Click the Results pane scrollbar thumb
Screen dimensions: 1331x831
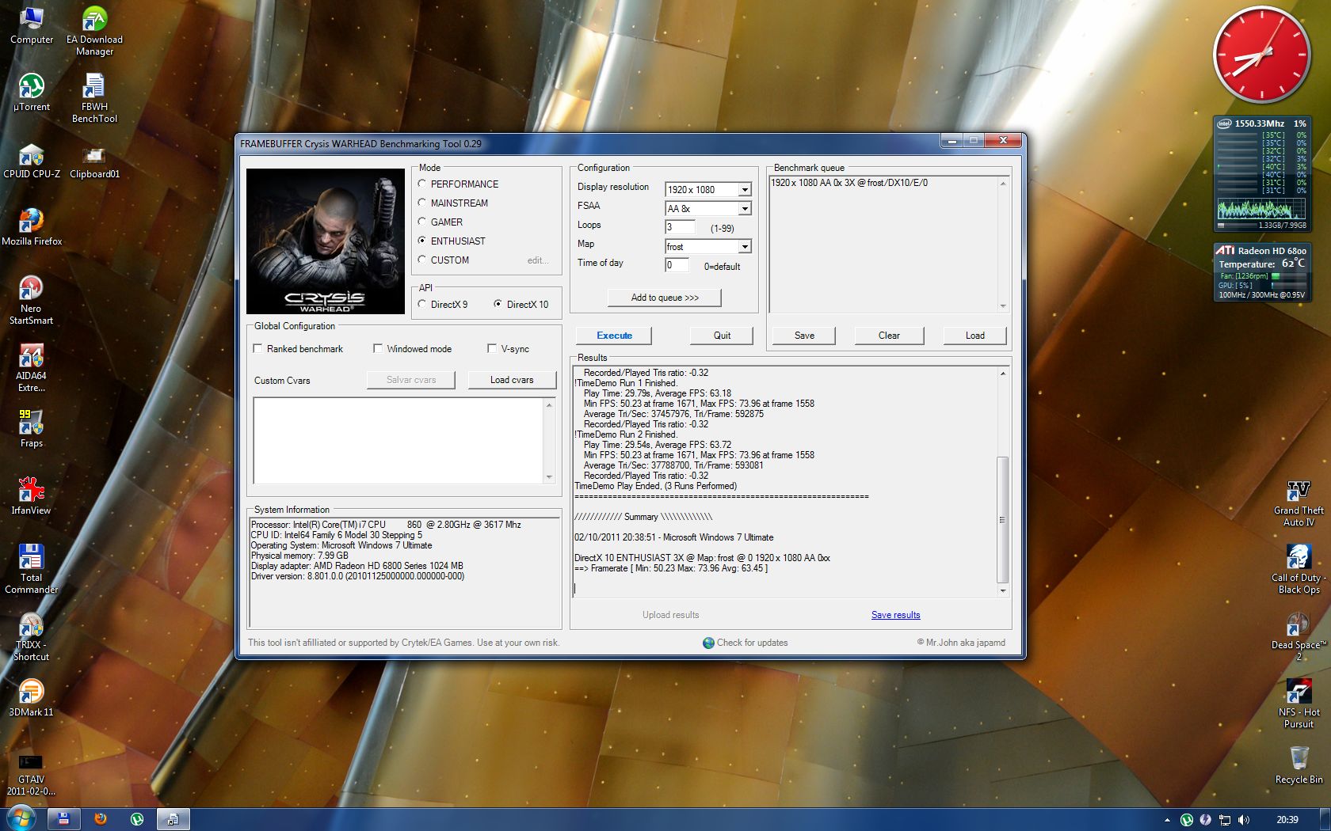[1002, 519]
